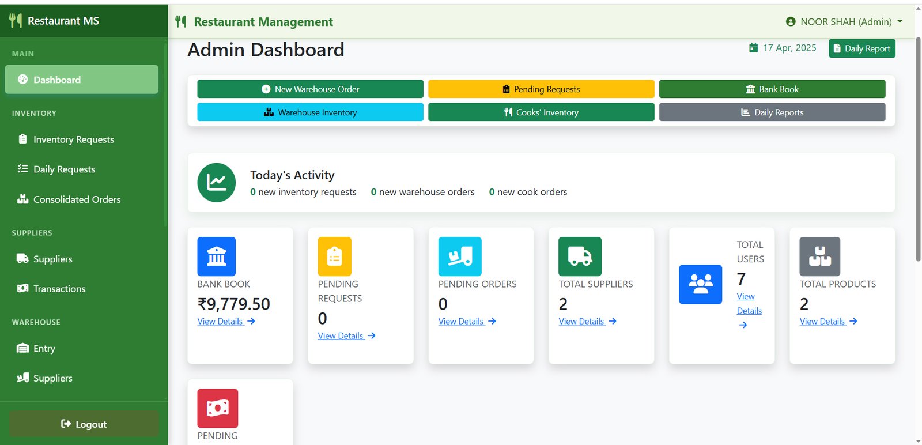Click the green Total Suppliers truck icon
The image size is (922, 445).
click(580, 257)
